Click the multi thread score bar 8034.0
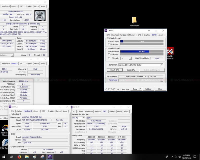Screen dimensions: 200x160 point(142,51)
